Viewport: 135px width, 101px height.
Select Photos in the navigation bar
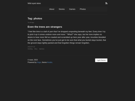[x=83, y=9]
